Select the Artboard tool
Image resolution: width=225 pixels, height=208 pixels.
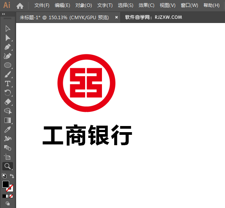[x=7, y=157]
